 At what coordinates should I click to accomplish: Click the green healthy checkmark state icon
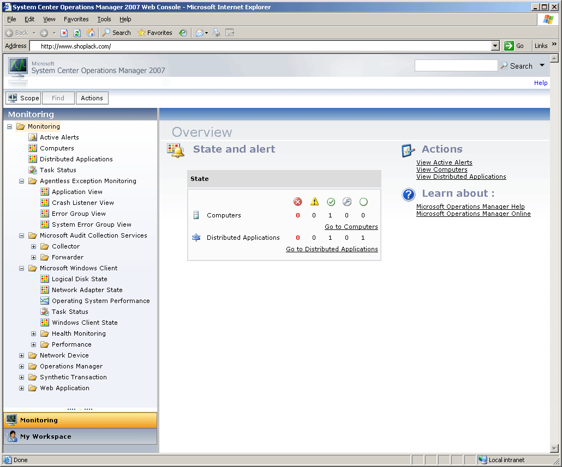click(x=331, y=202)
